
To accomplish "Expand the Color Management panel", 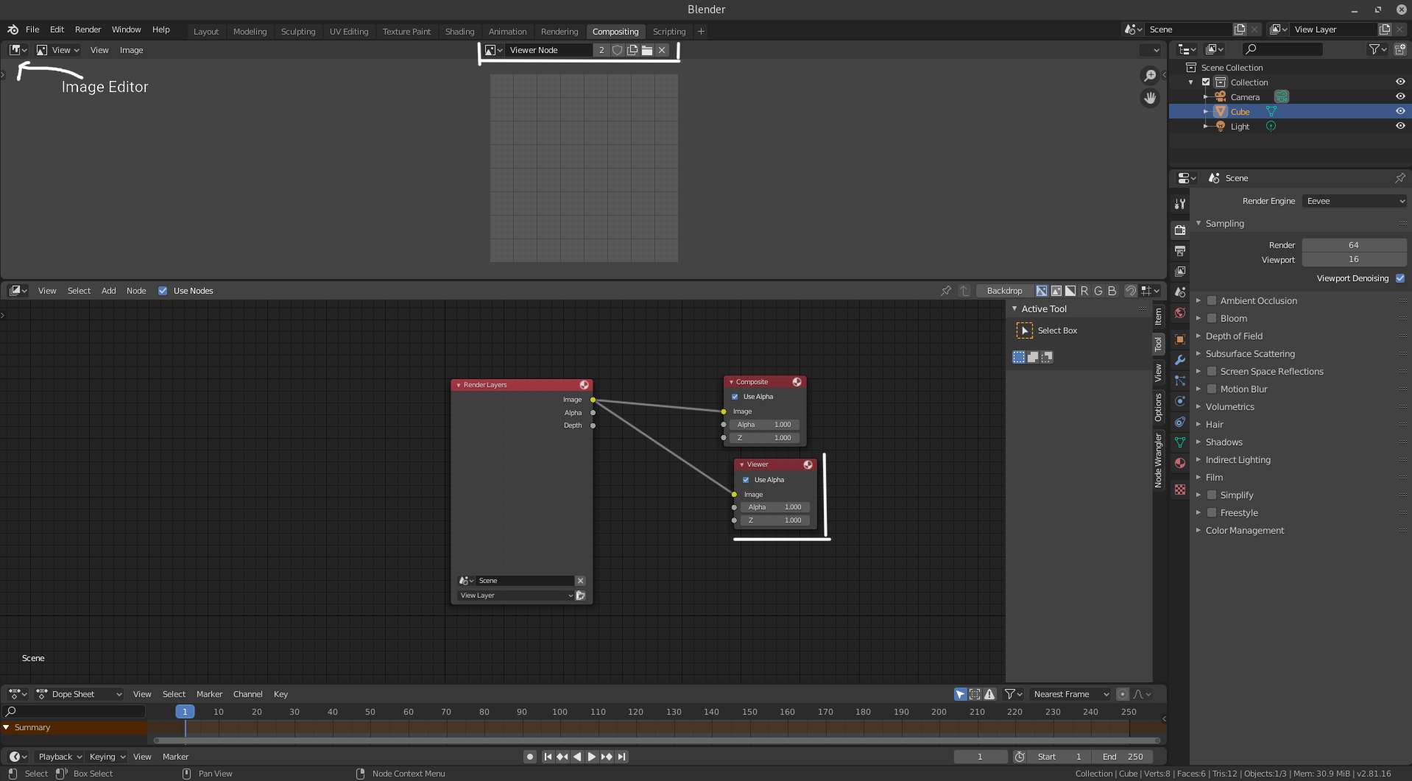I will click(x=1198, y=530).
